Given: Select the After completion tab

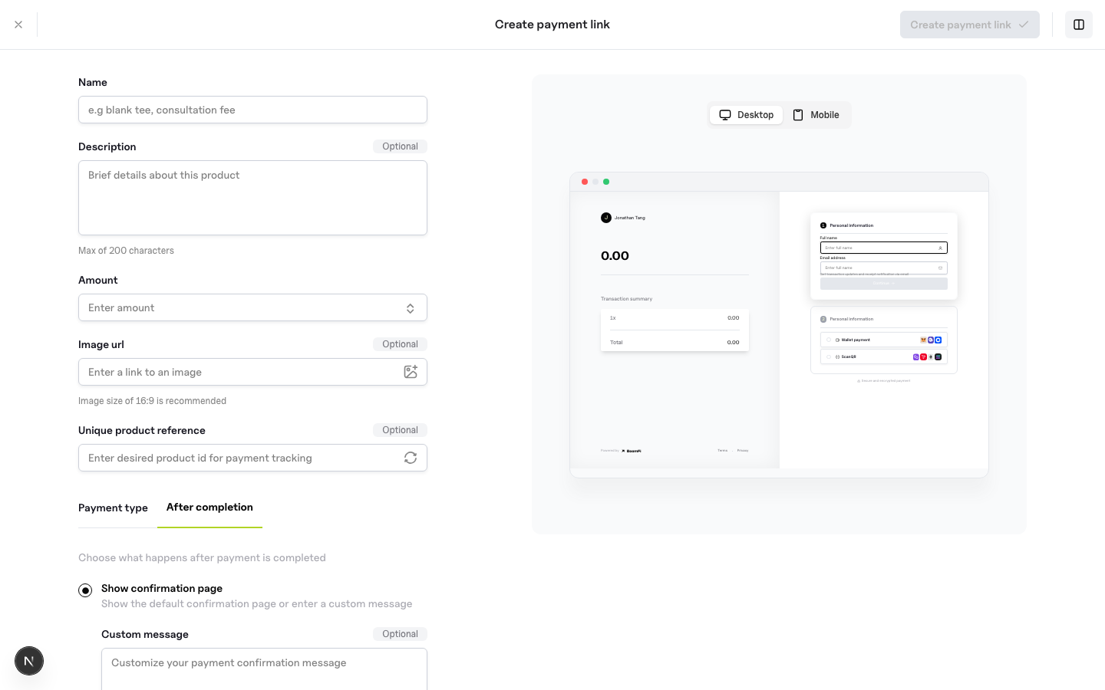Looking at the screenshot, I should pyautogui.click(x=209, y=508).
